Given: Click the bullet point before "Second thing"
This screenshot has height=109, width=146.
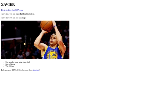Looking at the screenshot, I should (4, 64).
